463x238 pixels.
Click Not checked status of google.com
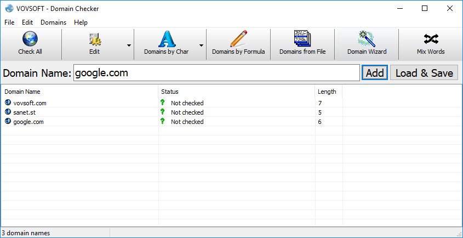click(187, 122)
